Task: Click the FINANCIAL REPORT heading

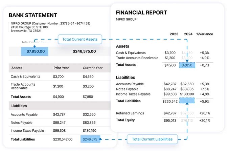Action: point(141,13)
